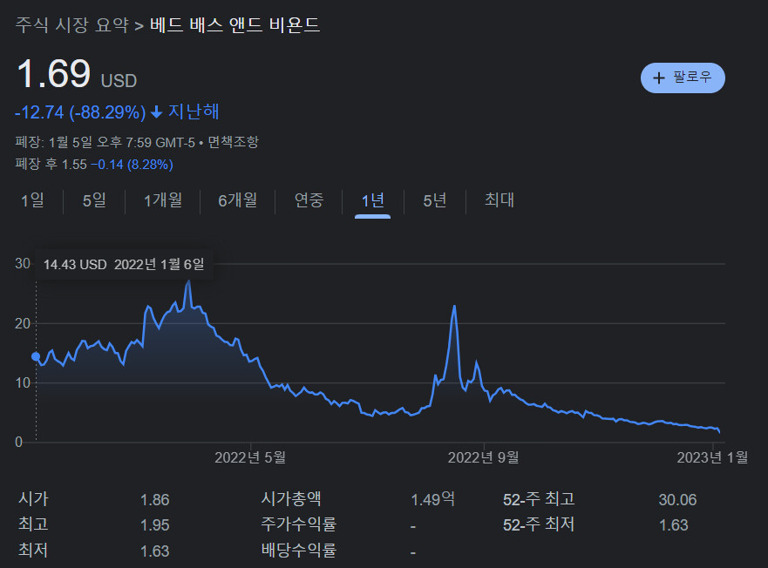The width and height of the screenshot is (768, 568).
Task: Click the 면책조항 disclaimer link
Action: tap(233, 142)
